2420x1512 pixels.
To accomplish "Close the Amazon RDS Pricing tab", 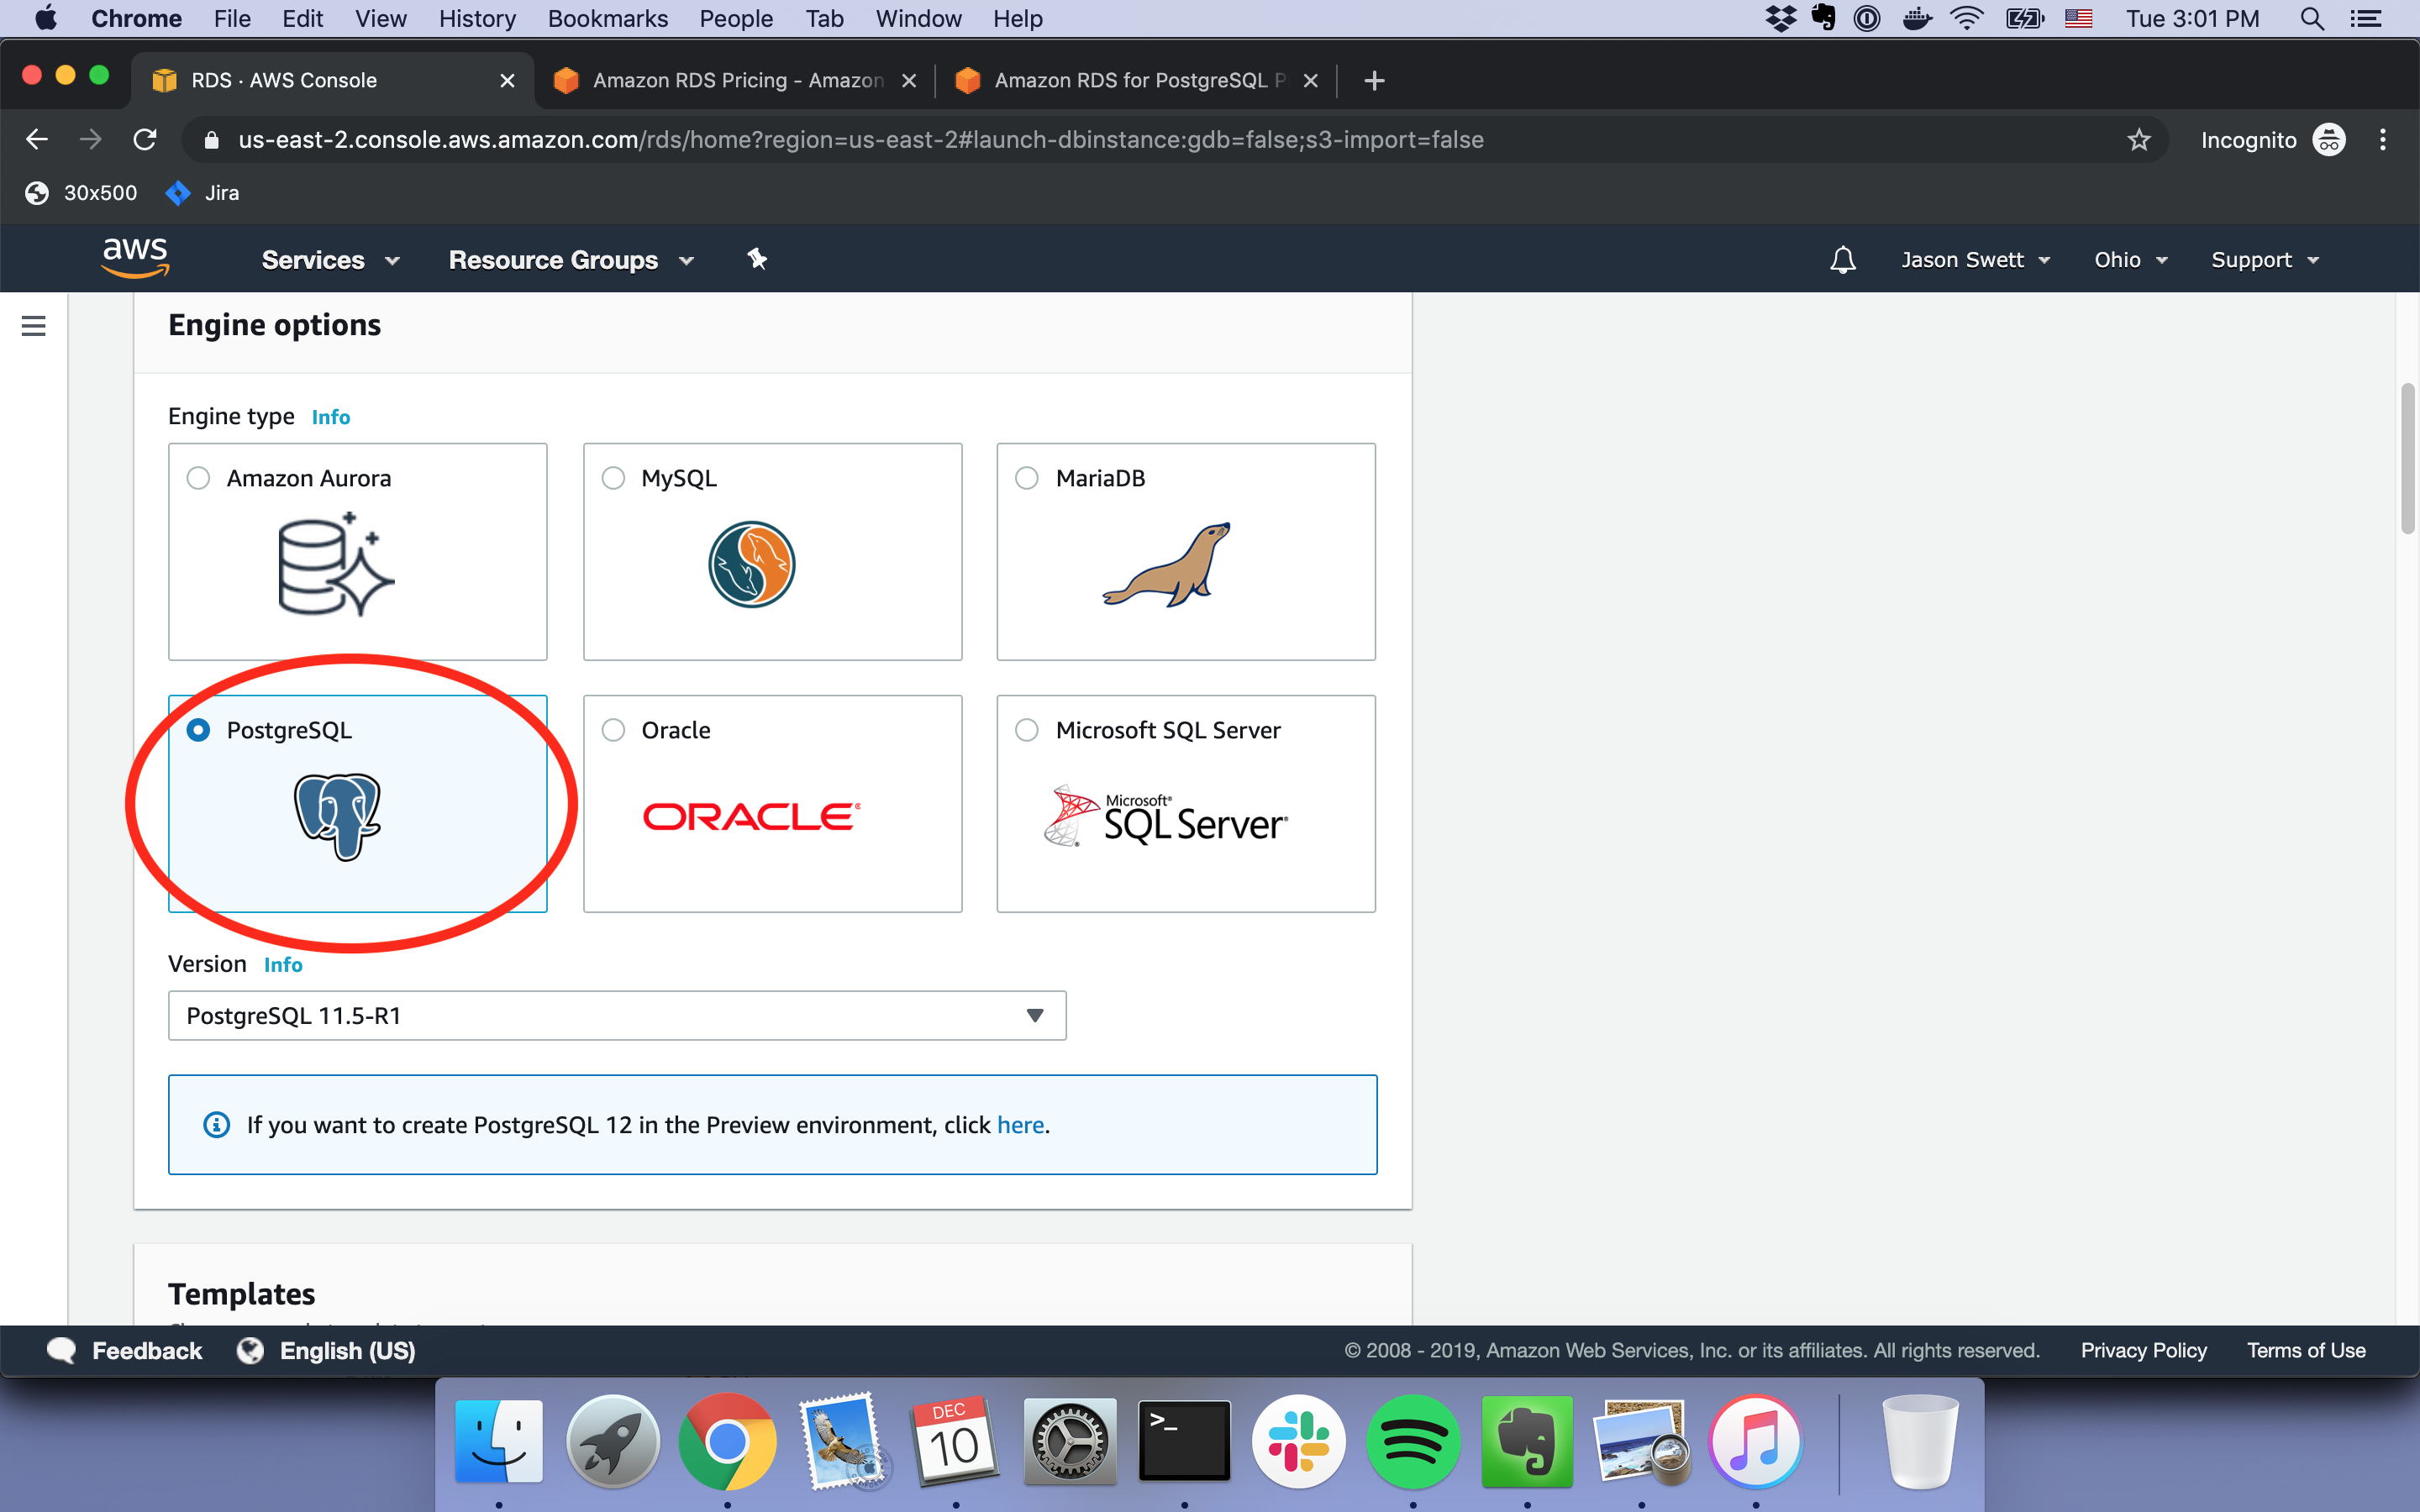I will pyautogui.click(x=908, y=80).
